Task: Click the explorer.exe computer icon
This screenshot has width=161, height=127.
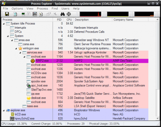Action: click(x=8, y=110)
